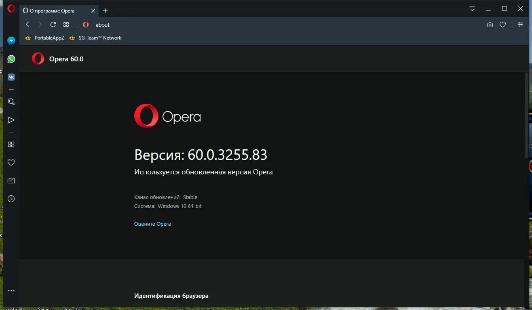Open Bookmarks heart in the sidebar

11,163
